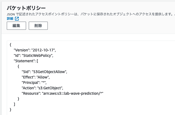Click the "Effect": "Allow" line

(x=36, y=77)
